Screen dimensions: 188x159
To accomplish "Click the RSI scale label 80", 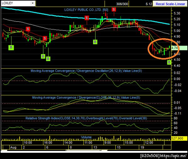I will click(175, 118).
